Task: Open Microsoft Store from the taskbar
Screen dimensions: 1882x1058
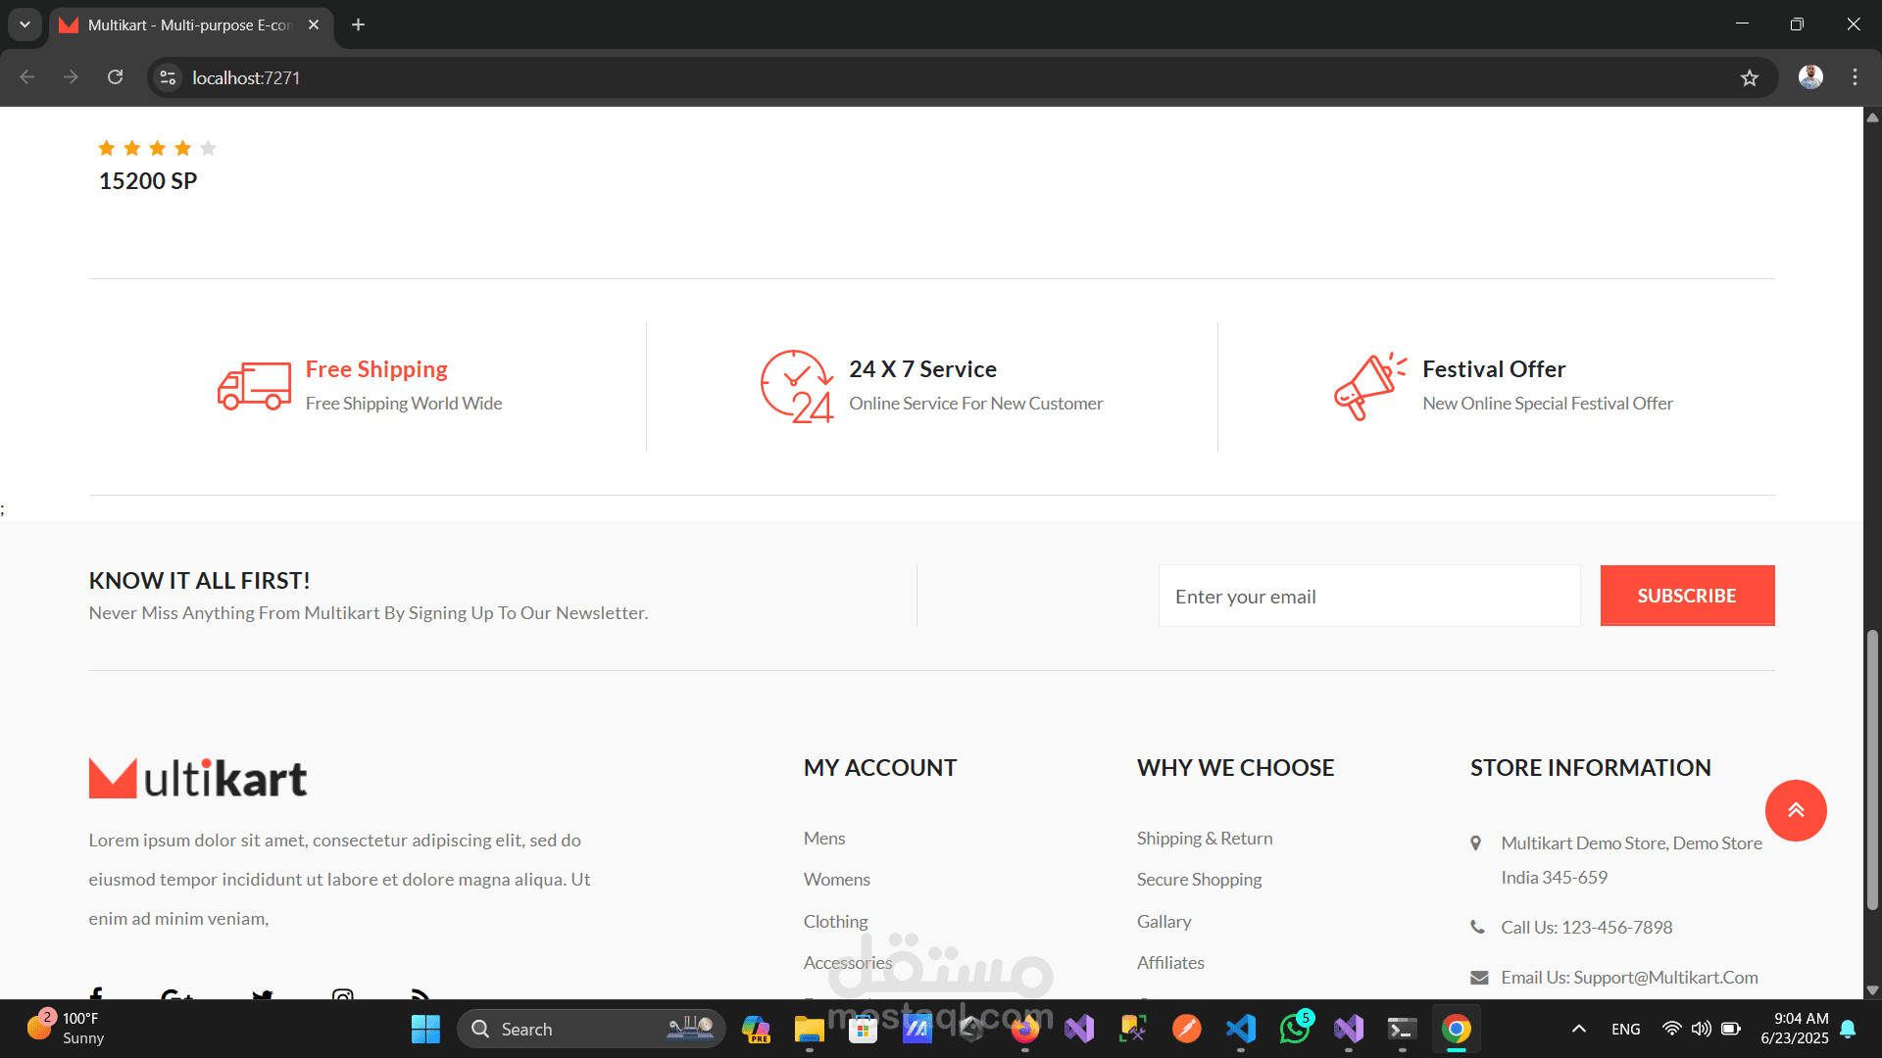Action: pyautogui.click(x=863, y=1029)
